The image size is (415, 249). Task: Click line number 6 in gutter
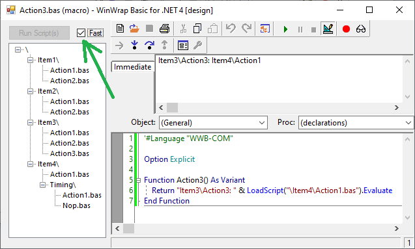[131, 190]
